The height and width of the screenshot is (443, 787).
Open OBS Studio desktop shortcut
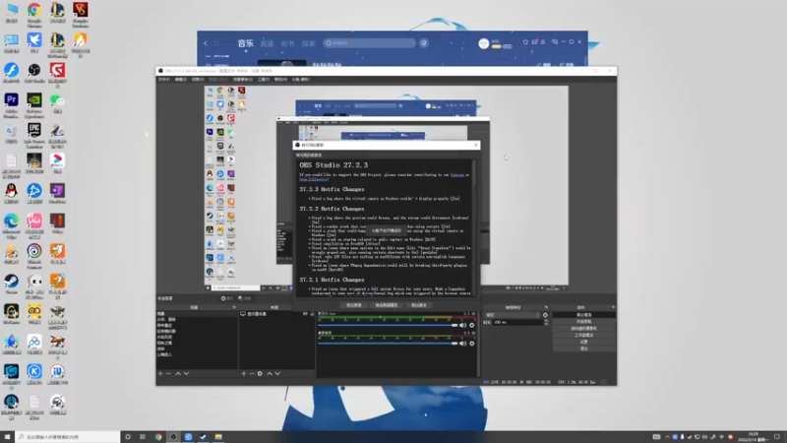(x=34, y=73)
